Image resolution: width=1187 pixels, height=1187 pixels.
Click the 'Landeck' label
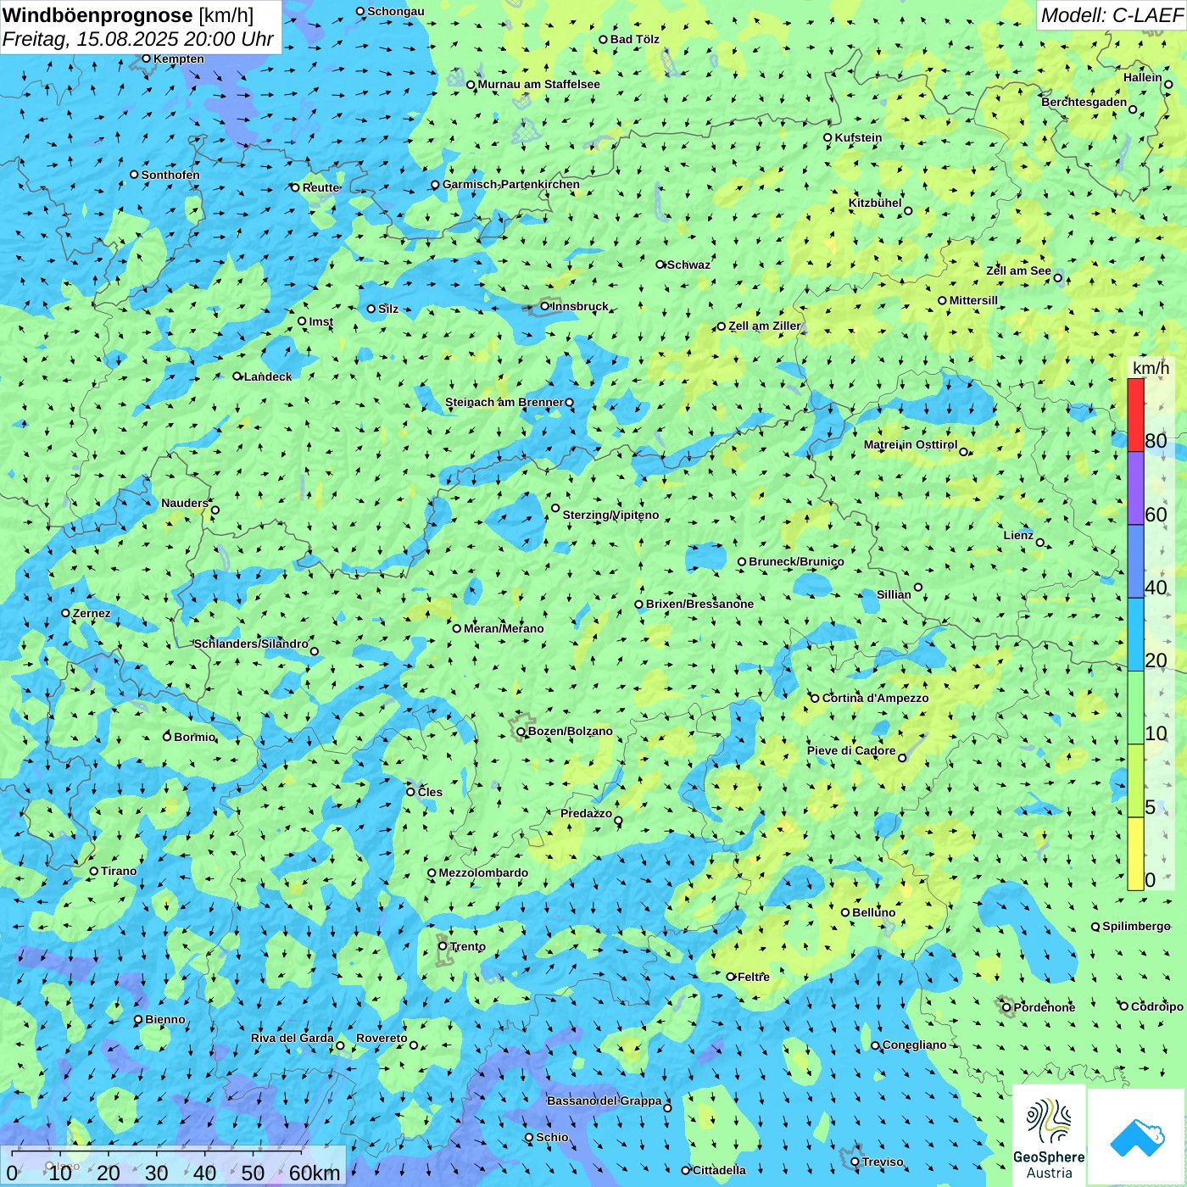coord(268,376)
